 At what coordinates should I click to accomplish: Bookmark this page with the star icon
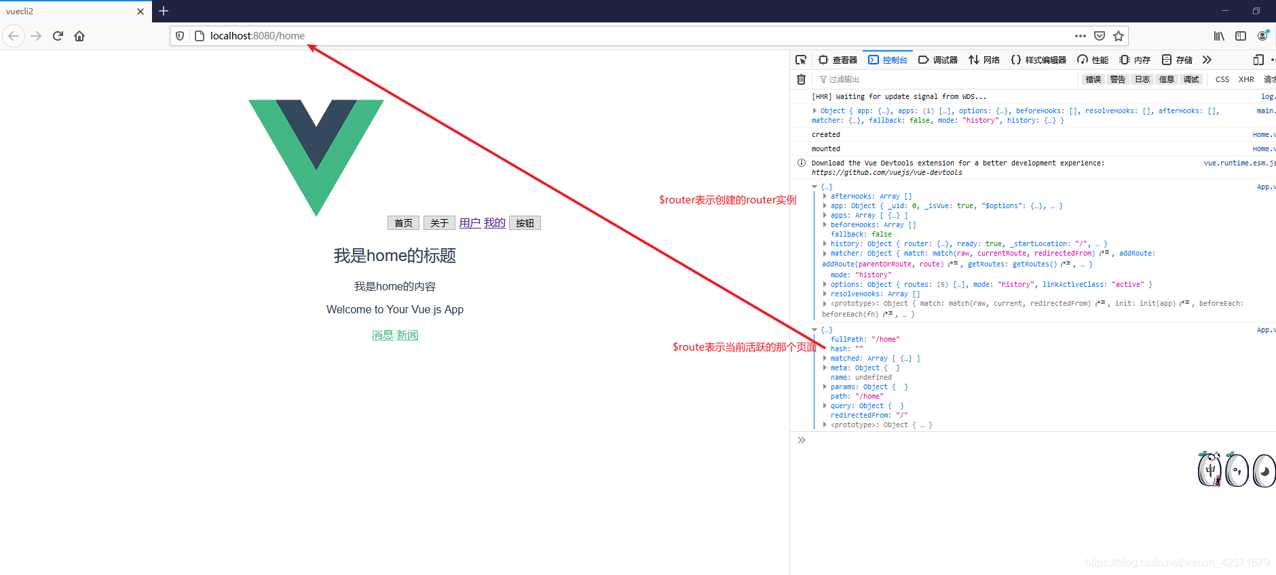click(x=1119, y=36)
